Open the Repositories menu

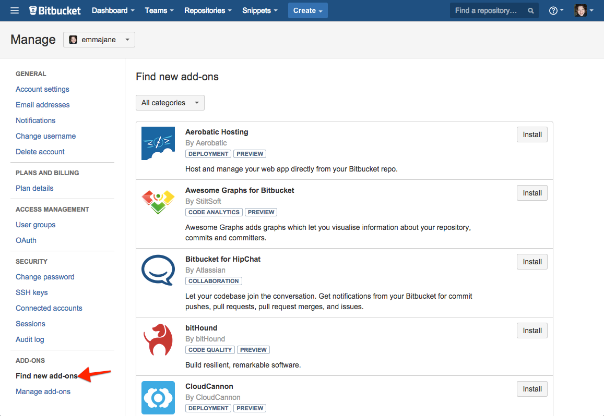coord(207,10)
